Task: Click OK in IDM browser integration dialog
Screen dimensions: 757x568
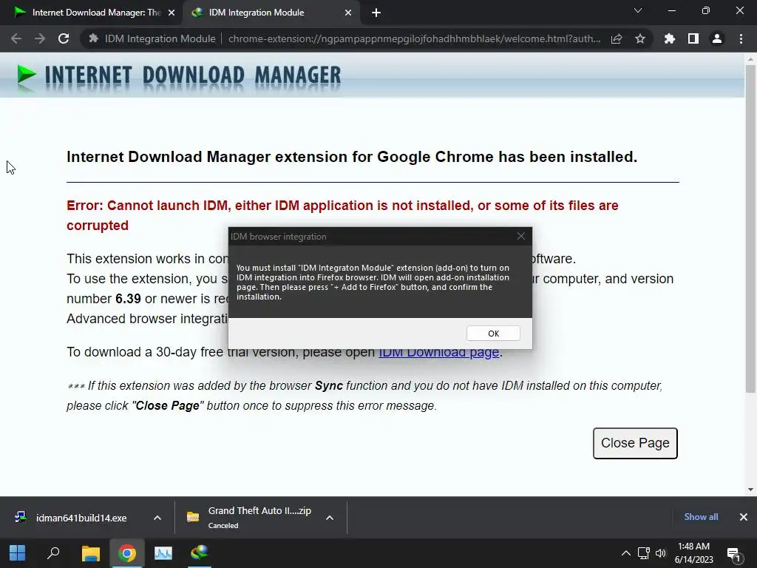Action: point(493,334)
